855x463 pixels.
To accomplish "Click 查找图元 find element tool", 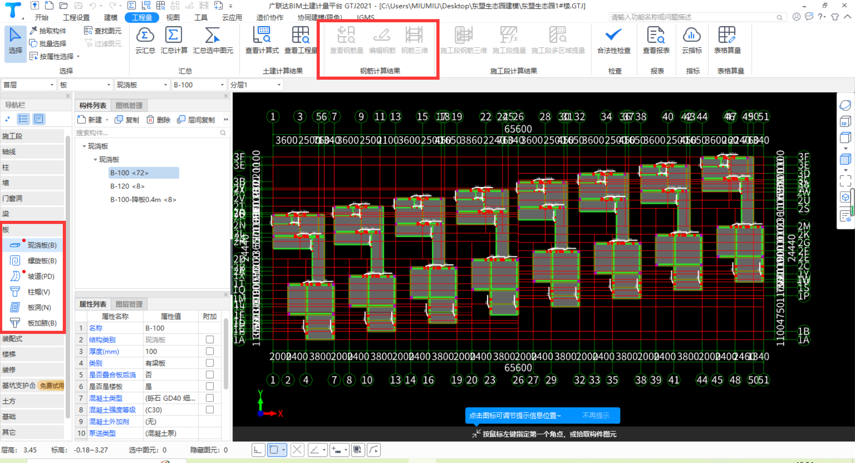I will click(103, 31).
